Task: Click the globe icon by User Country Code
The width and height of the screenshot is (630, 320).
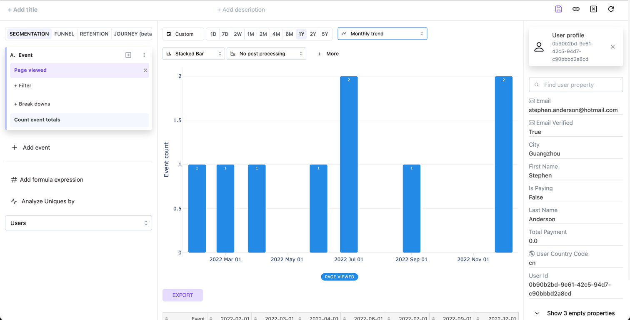Action: [532, 254]
